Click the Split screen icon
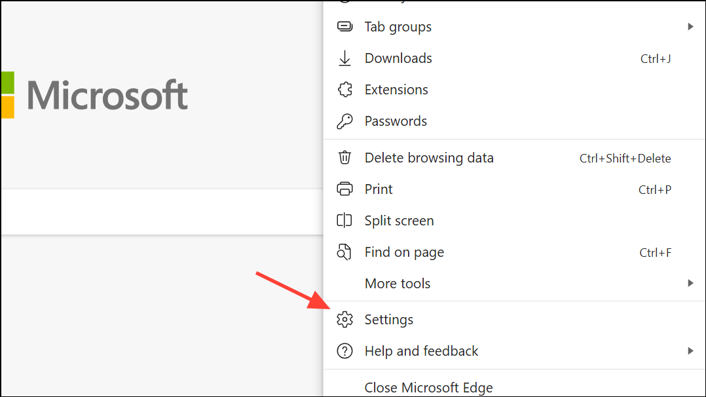This screenshot has height=397, width=706. pyautogui.click(x=344, y=220)
